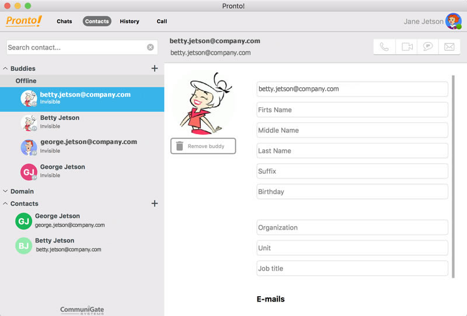Screen dimensions: 467x316
Task: Click the CommuniGate Systems logo
Action: (82, 310)
